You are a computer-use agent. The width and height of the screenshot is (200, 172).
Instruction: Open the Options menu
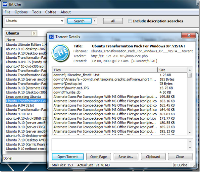(21, 12)
